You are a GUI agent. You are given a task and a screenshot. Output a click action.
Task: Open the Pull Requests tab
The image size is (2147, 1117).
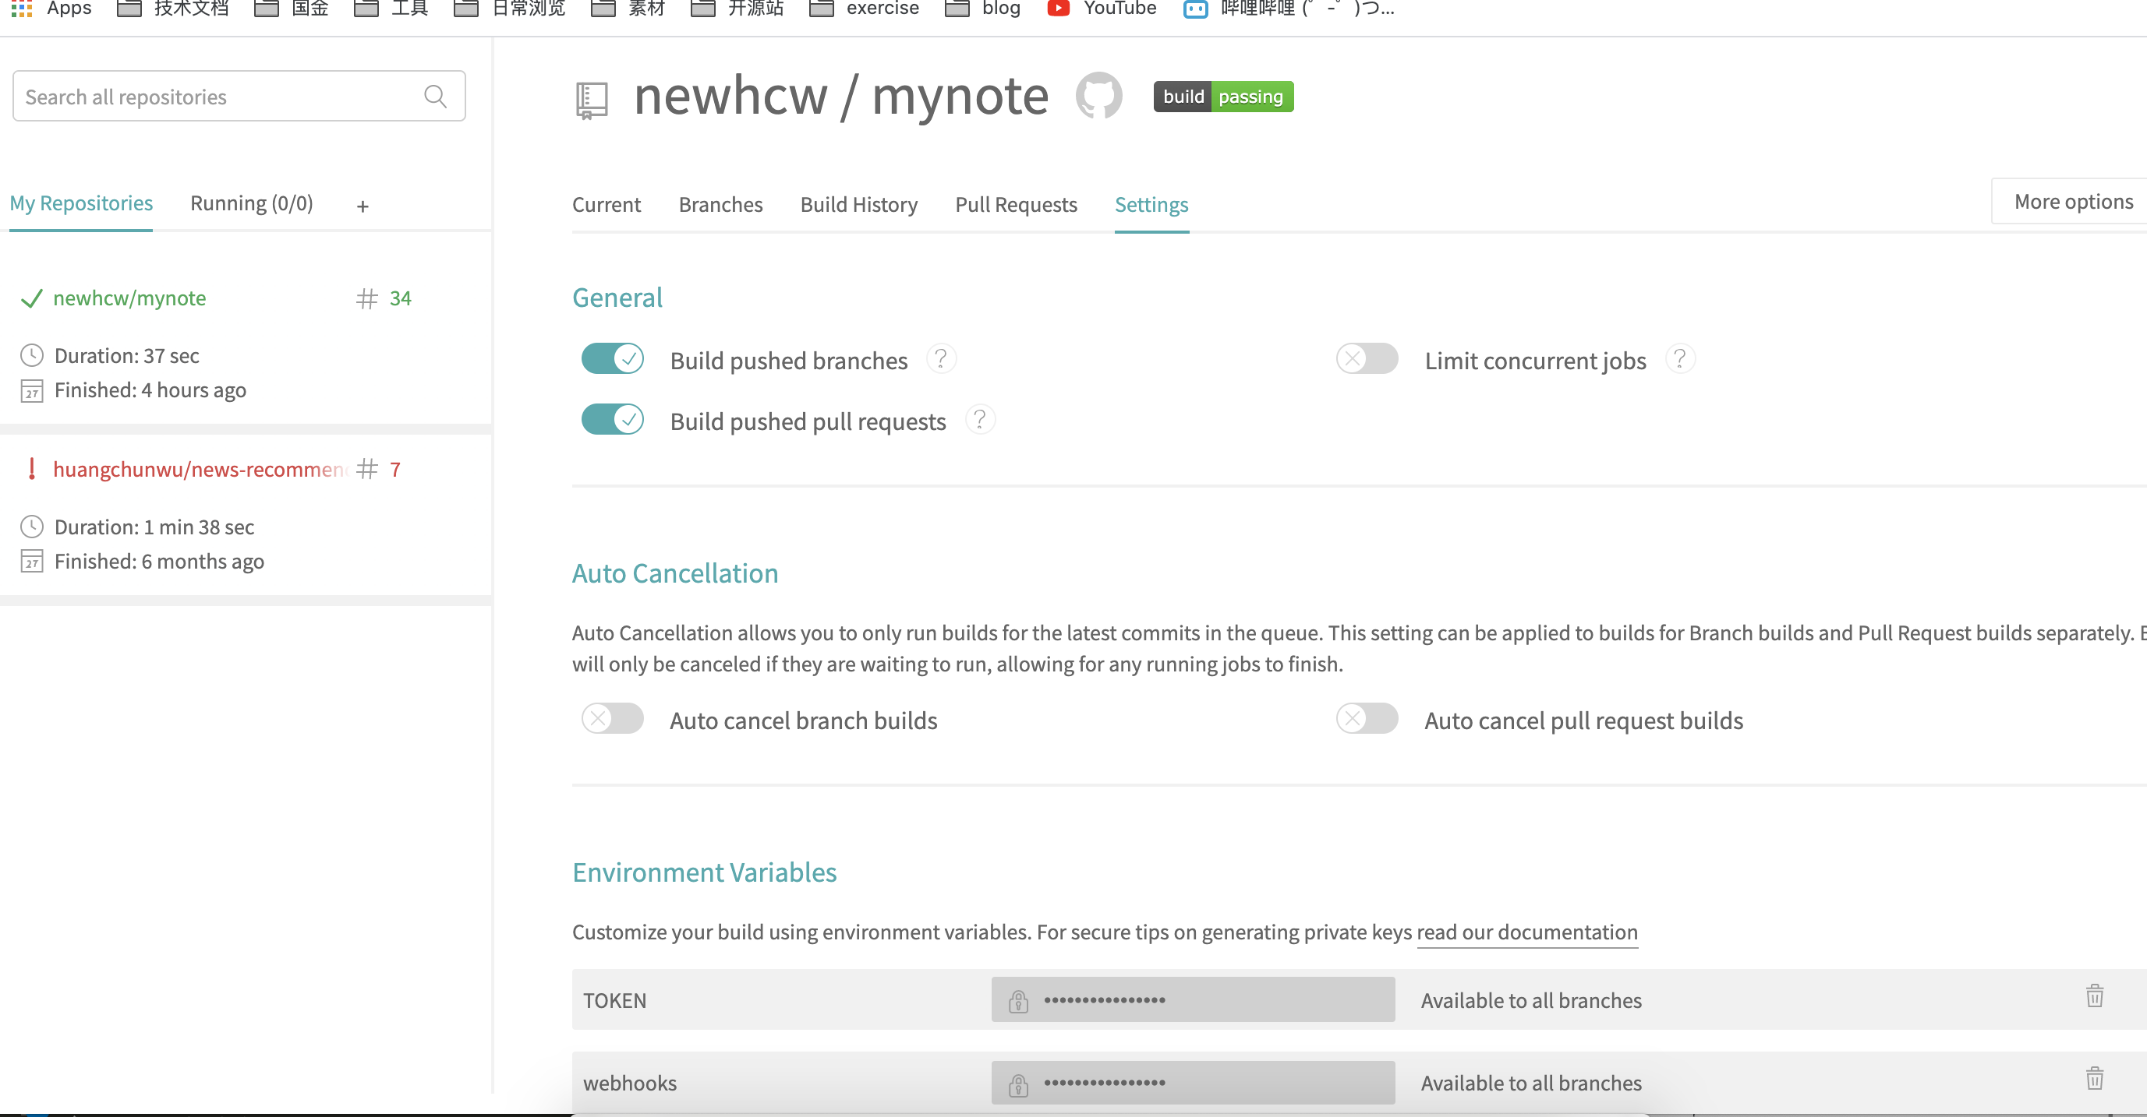tap(1016, 205)
